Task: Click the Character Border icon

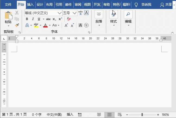Action: point(86,13)
